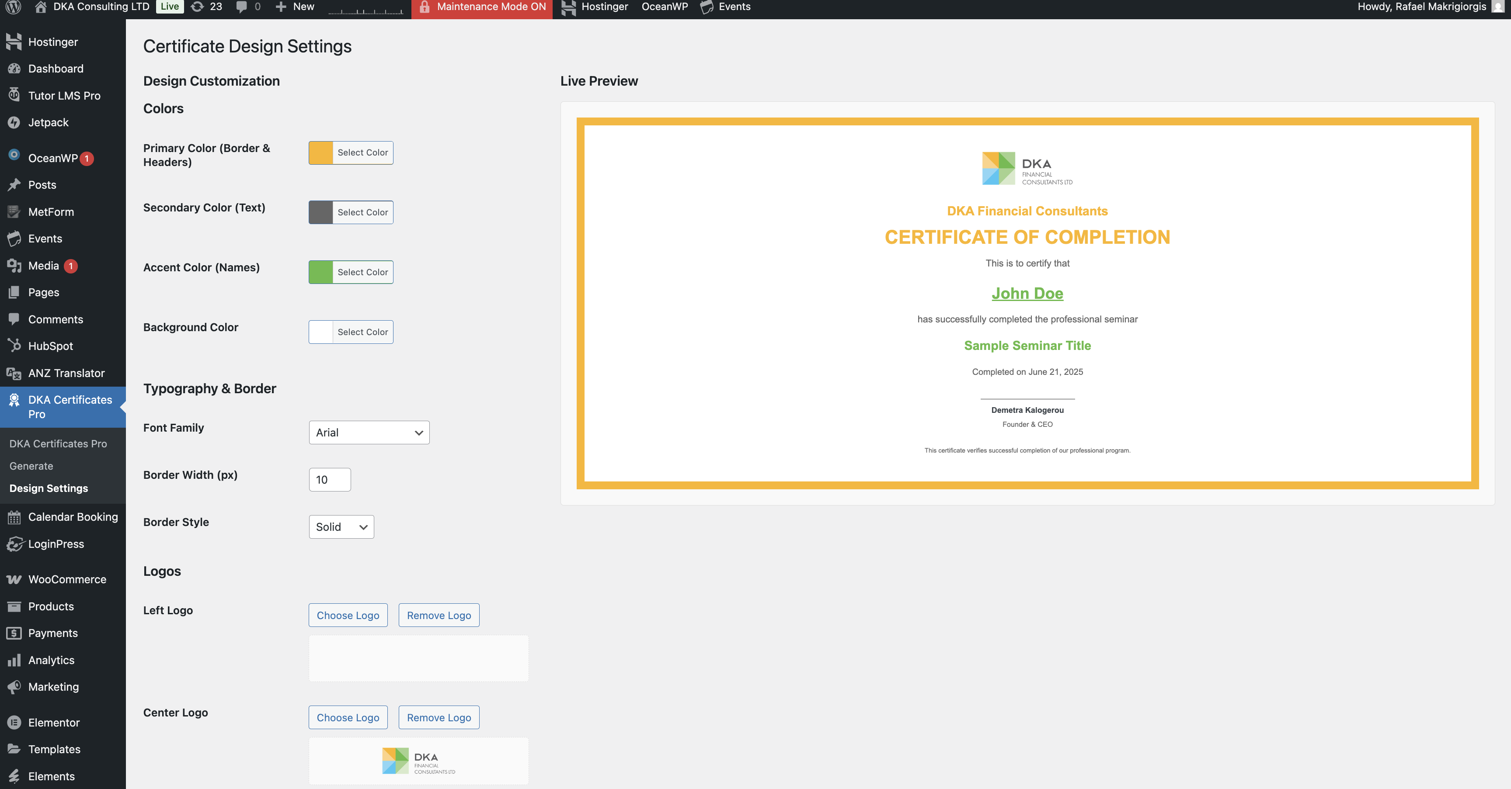This screenshot has width=1511, height=789.
Task: Click the Demetra Kalogerou signature name
Action: 1027,410
